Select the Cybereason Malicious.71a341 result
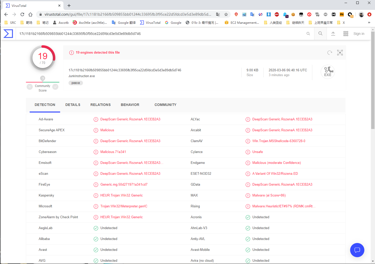Screen dimensions: 375x264 pyautogui.click(x=113, y=152)
